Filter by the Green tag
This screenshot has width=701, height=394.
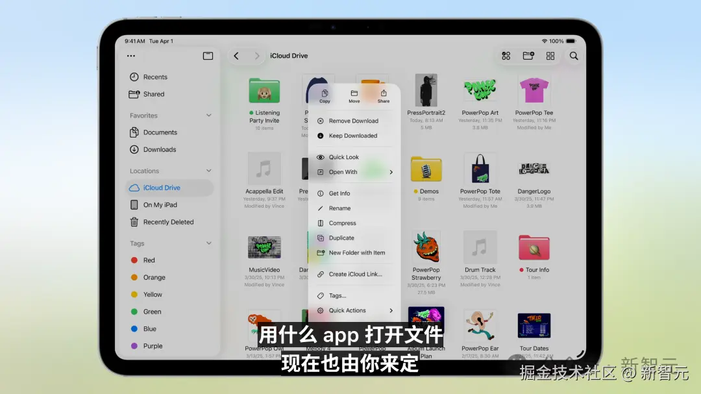(x=170, y=312)
